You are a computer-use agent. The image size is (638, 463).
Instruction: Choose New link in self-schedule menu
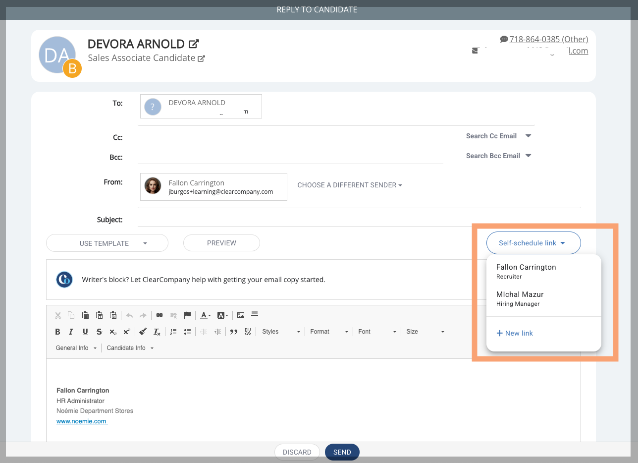pos(515,333)
